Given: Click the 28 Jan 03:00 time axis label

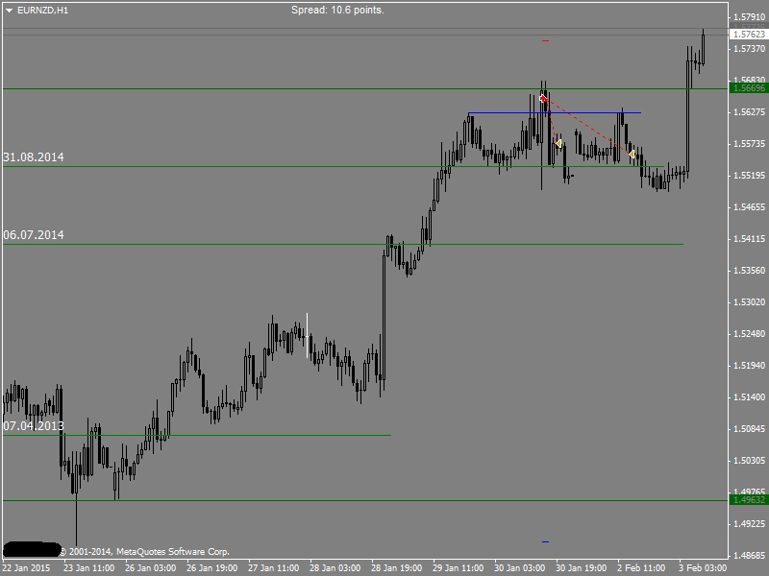Looking at the screenshot, I should coord(335,568).
